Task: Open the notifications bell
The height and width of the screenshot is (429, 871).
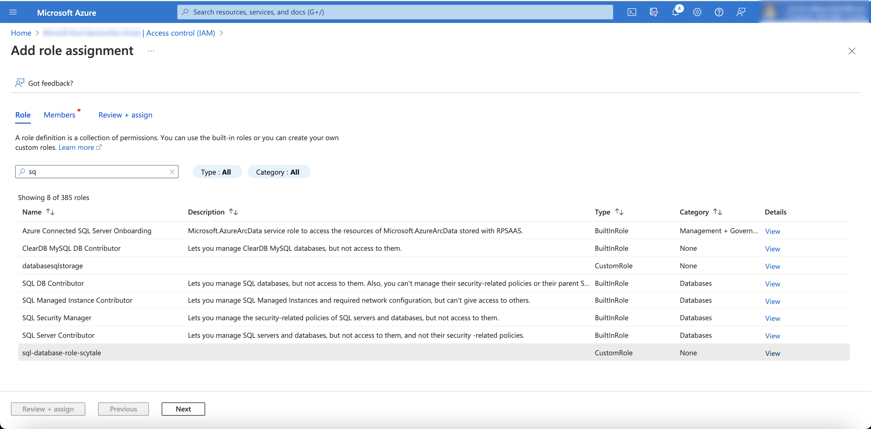Action: coord(675,12)
